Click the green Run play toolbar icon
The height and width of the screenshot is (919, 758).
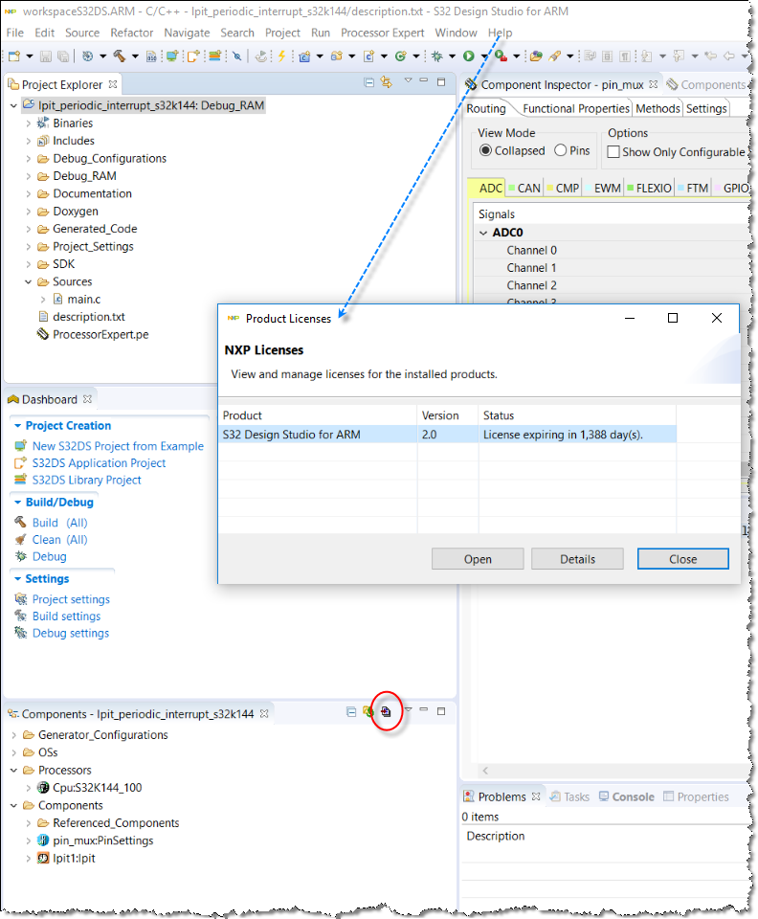tap(469, 56)
